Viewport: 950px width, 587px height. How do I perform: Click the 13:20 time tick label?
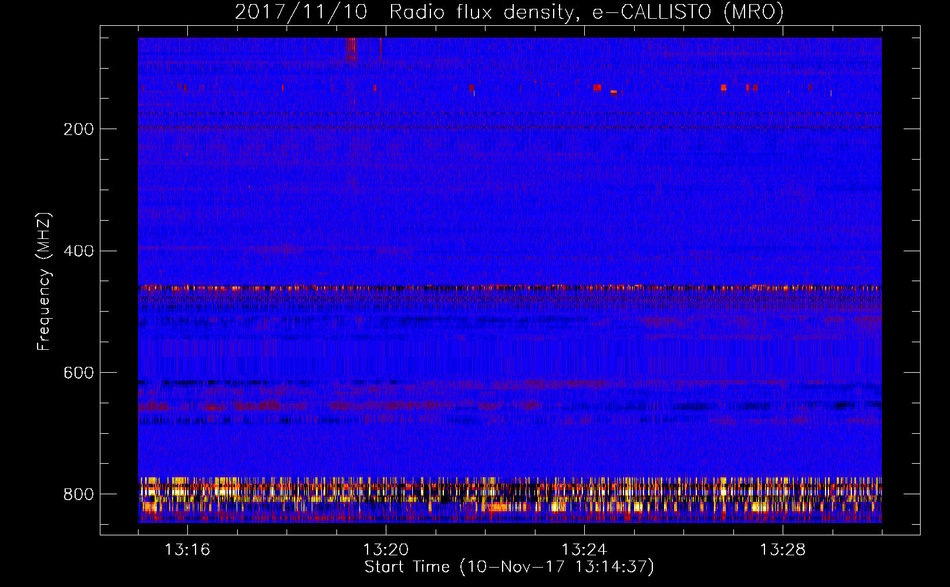[386, 550]
